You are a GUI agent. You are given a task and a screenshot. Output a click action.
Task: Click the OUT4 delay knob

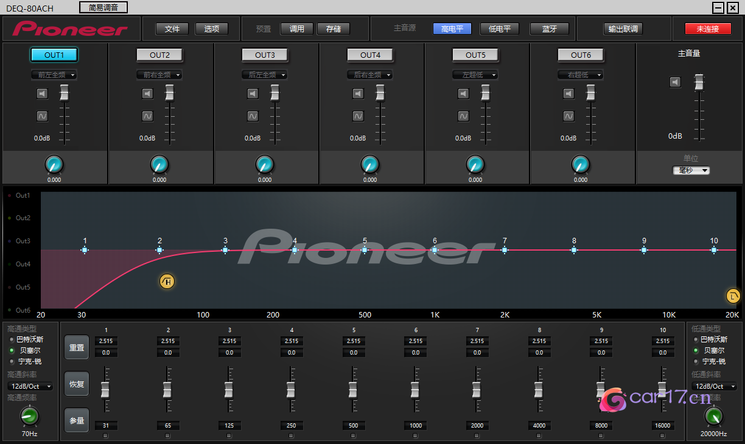370,164
